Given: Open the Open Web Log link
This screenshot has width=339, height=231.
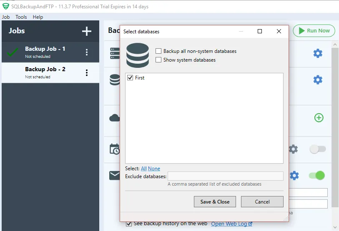Looking at the screenshot, I should (229, 224).
